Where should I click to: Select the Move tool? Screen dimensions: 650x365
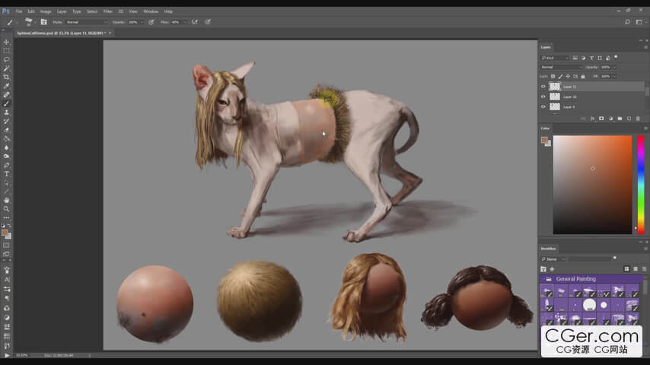point(7,42)
